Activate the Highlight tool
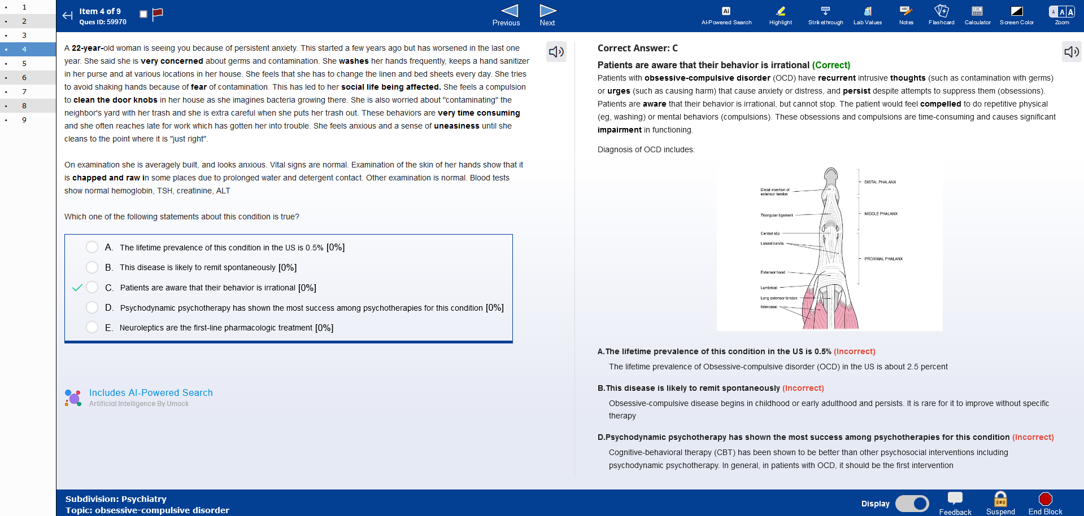1084x516 pixels. coord(781,16)
